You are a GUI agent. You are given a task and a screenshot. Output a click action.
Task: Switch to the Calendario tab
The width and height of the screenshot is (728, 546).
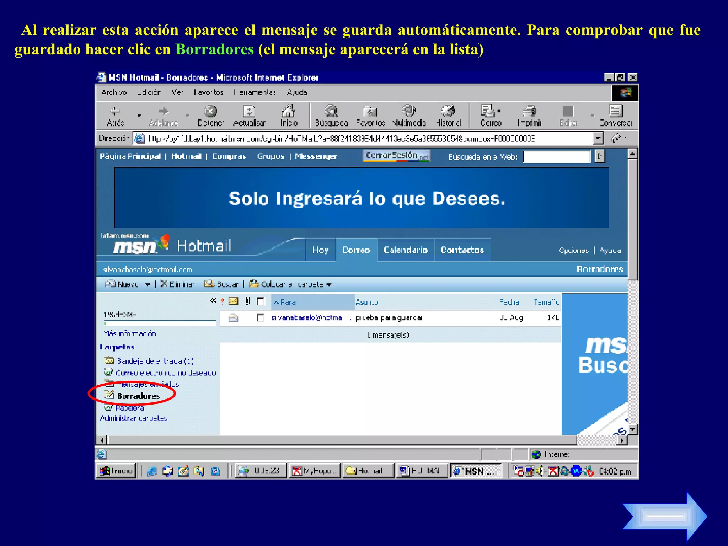click(406, 250)
